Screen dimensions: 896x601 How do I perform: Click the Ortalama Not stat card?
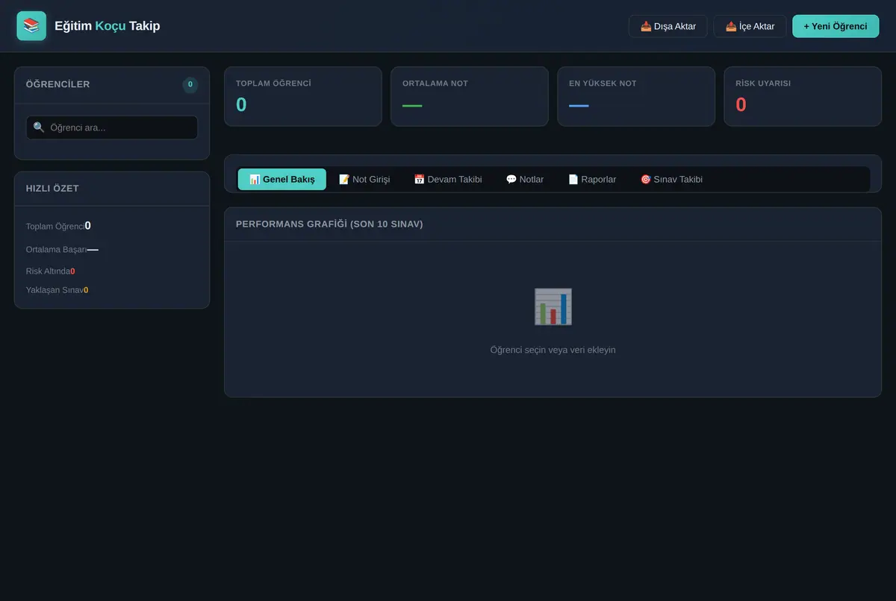[x=470, y=96]
